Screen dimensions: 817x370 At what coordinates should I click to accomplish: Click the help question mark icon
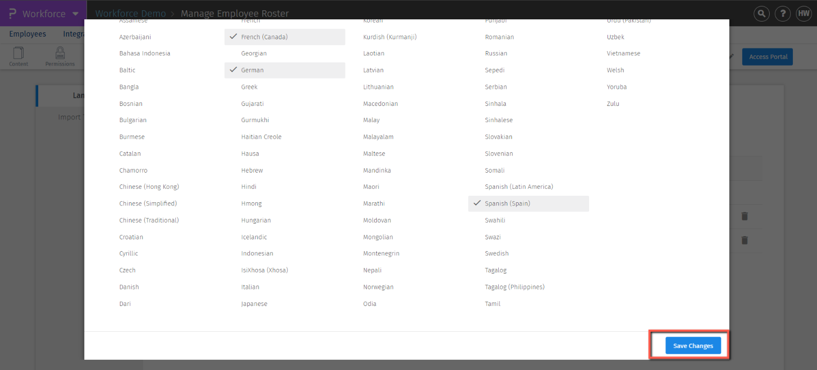(783, 13)
